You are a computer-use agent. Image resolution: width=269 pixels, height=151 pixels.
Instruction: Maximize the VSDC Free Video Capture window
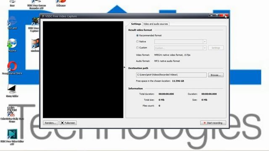(217, 16)
